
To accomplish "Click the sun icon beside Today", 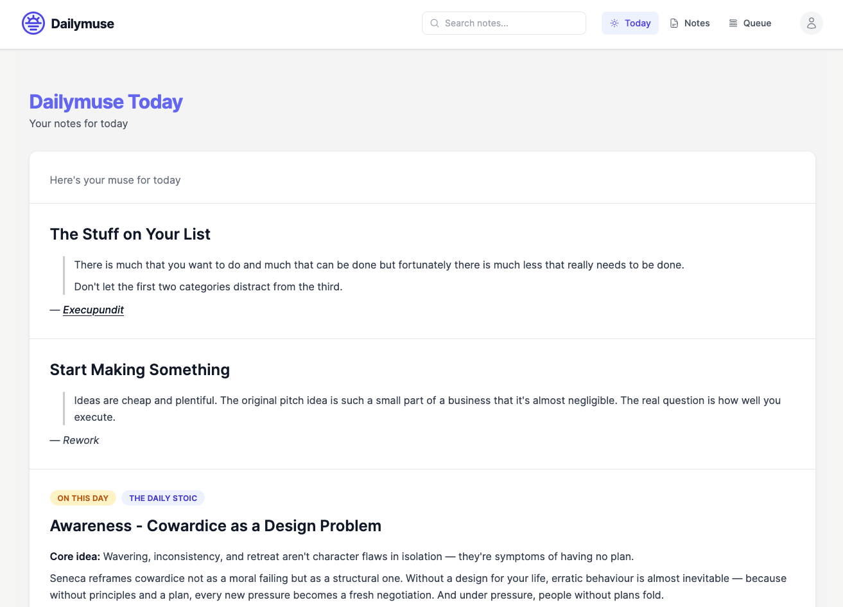I will coord(614,23).
